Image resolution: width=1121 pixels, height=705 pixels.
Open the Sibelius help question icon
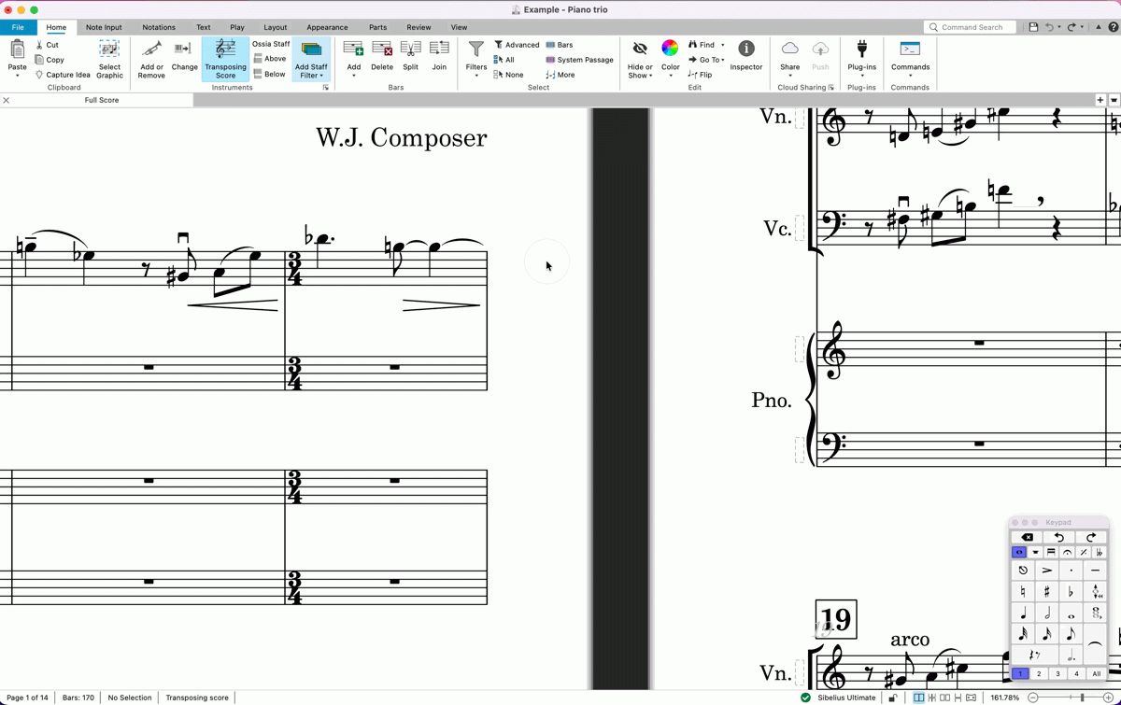(1113, 27)
